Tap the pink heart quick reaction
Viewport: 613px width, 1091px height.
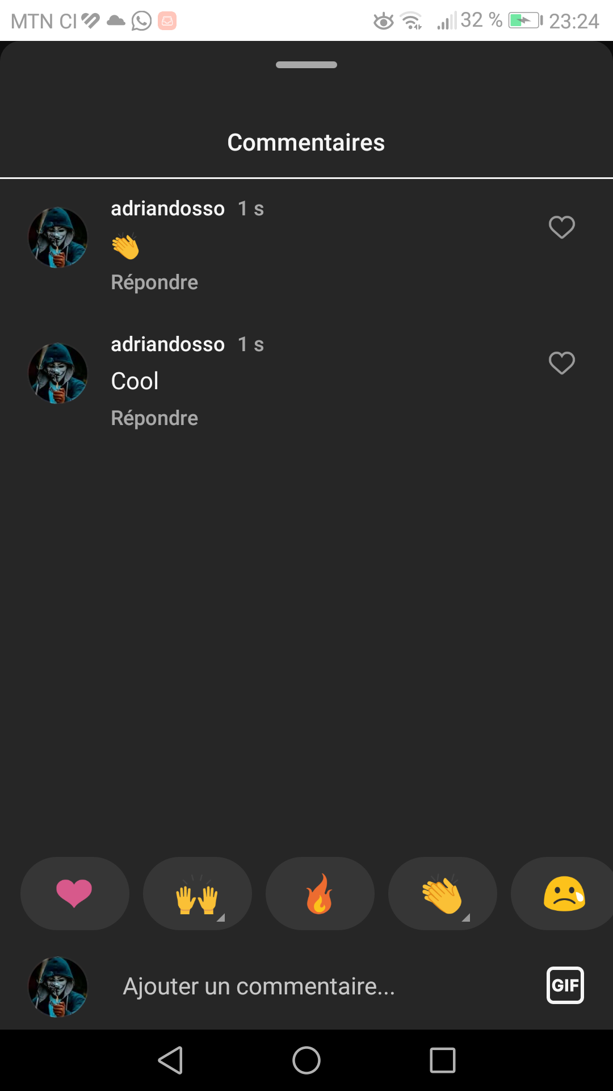tap(74, 893)
